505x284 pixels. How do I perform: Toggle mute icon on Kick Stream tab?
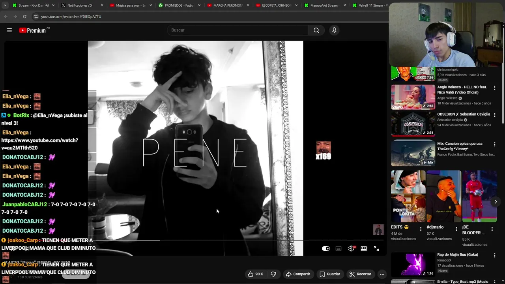point(47,6)
